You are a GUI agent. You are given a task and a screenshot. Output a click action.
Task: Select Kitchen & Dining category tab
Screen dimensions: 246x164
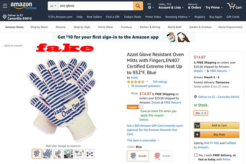[x=150, y=27]
